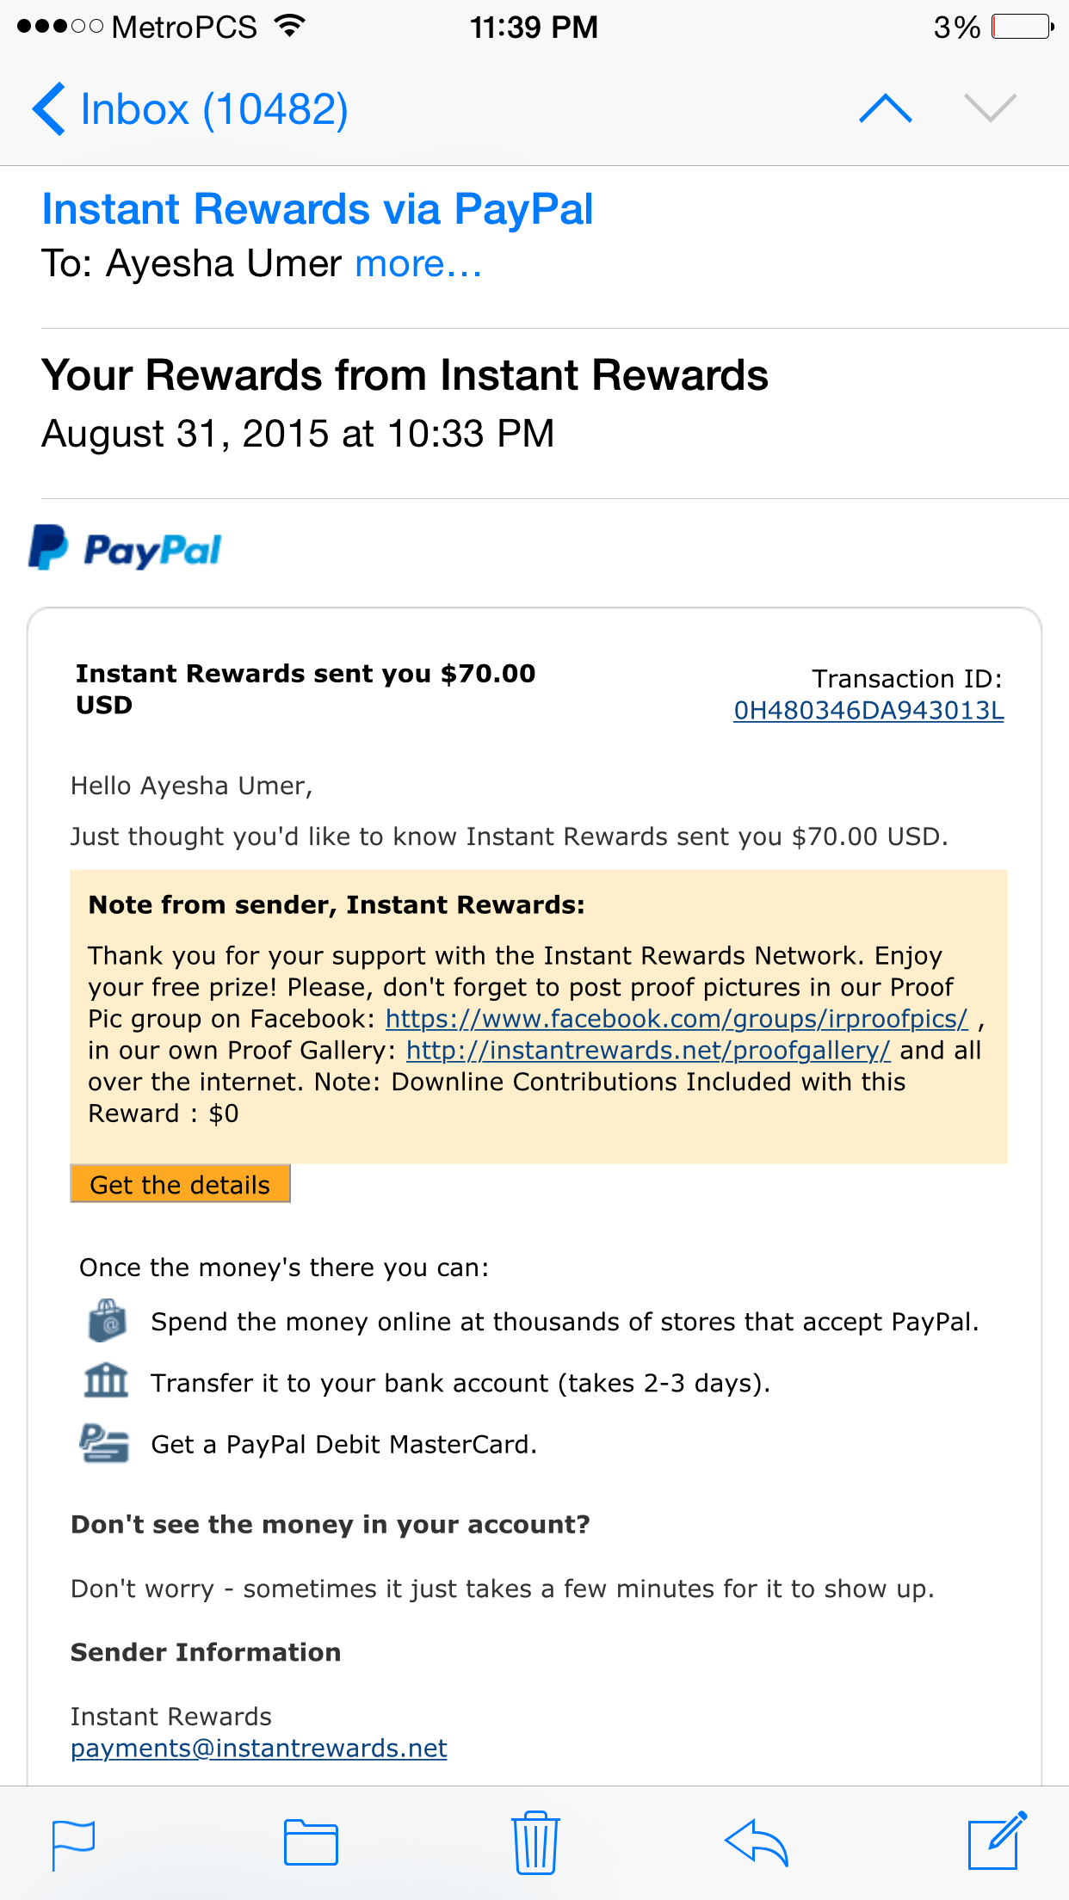Go back to Inbox (10482)

pos(190,109)
